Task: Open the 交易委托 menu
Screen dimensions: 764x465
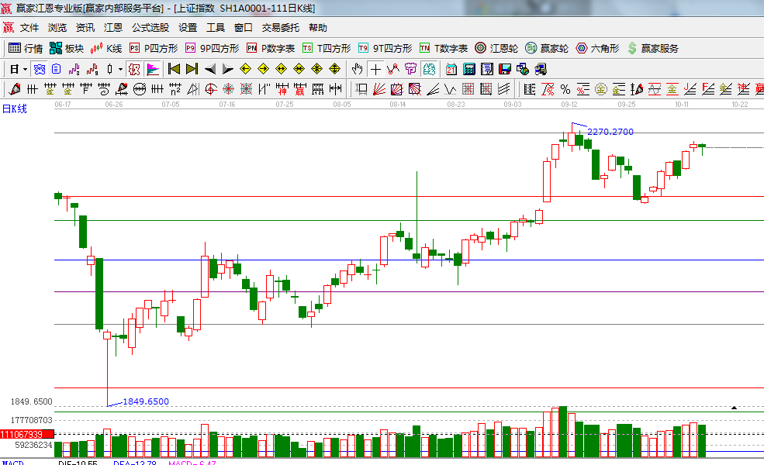Action: click(280, 27)
